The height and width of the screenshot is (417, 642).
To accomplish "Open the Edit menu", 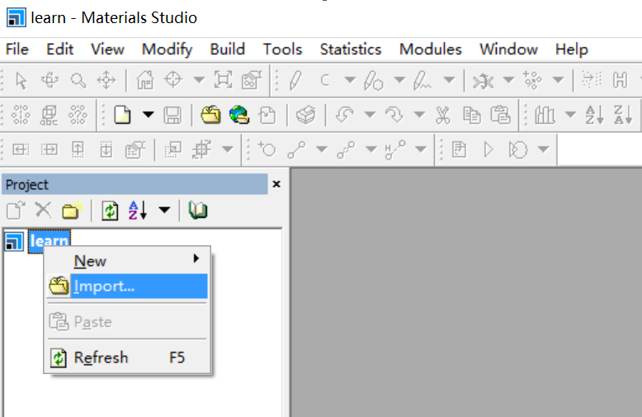I will 59,50.
